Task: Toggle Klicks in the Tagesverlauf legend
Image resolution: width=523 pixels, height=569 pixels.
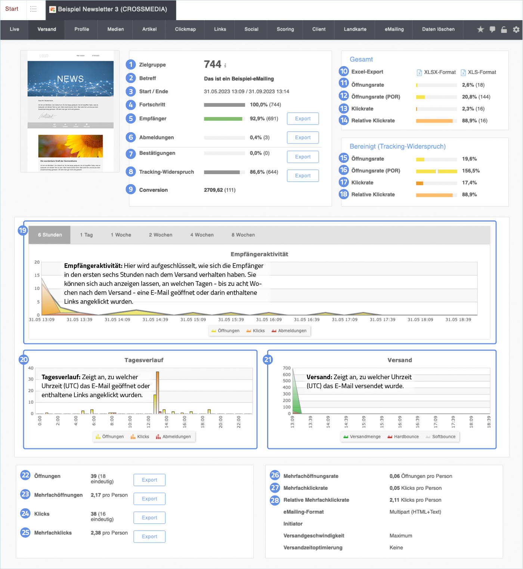Action: pyautogui.click(x=140, y=436)
